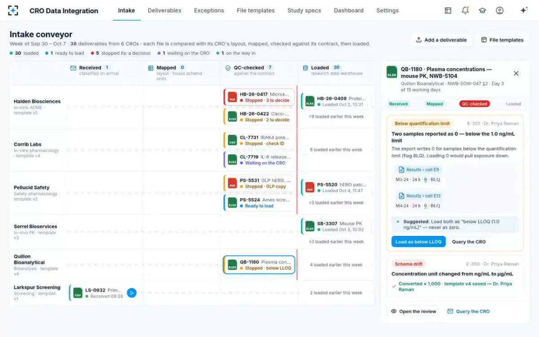Screen dimensions: 539x337
Task: Select the Mapped stage pill in panel
Action: (x=435, y=104)
